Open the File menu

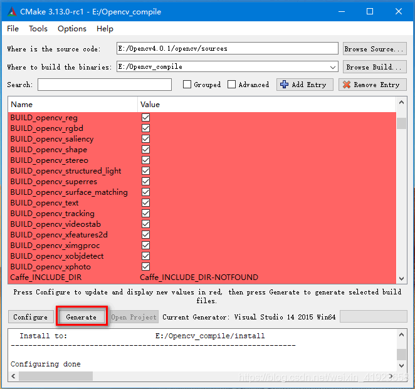(13, 29)
